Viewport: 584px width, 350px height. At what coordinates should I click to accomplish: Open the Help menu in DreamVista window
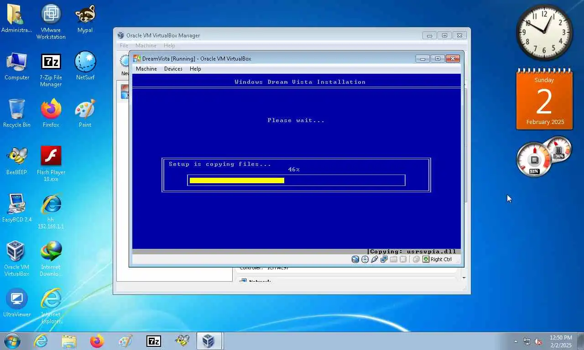pyautogui.click(x=195, y=69)
